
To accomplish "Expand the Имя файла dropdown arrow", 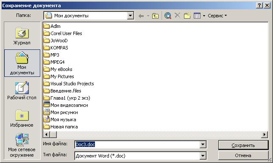I will point(203,144).
